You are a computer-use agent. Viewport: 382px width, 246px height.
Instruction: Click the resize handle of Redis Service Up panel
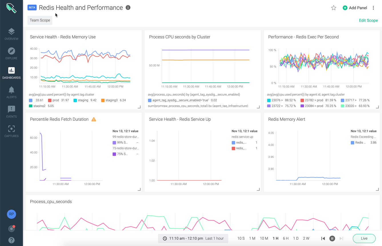tap(258, 189)
